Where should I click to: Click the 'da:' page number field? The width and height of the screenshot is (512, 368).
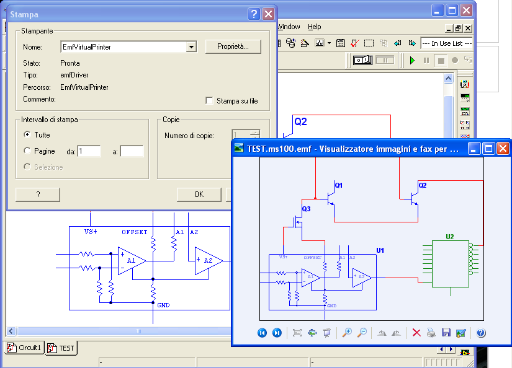pos(89,151)
